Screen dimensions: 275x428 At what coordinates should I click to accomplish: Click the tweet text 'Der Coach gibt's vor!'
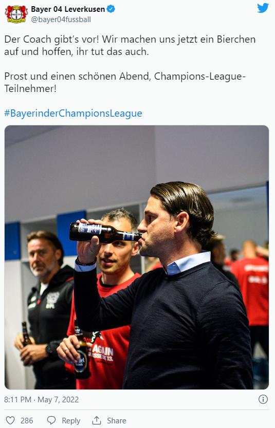tap(51, 39)
